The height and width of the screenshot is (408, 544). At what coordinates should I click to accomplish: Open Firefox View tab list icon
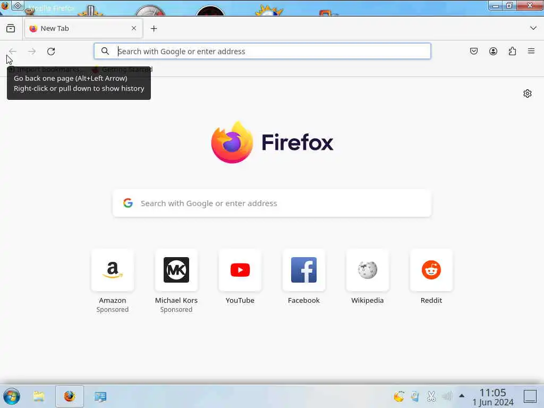[x=11, y=29]
